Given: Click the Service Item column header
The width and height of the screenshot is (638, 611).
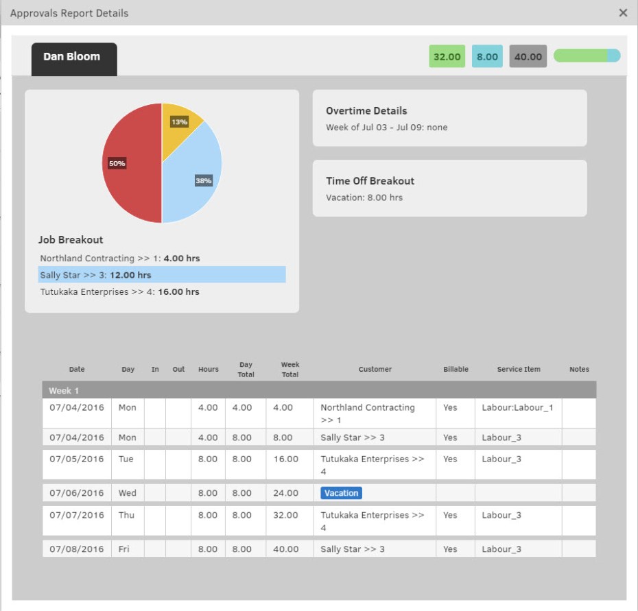Looking at the screenshot, I should (519, 370).
